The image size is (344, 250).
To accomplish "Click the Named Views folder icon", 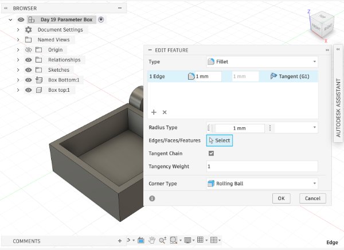I will click(28, 40).
